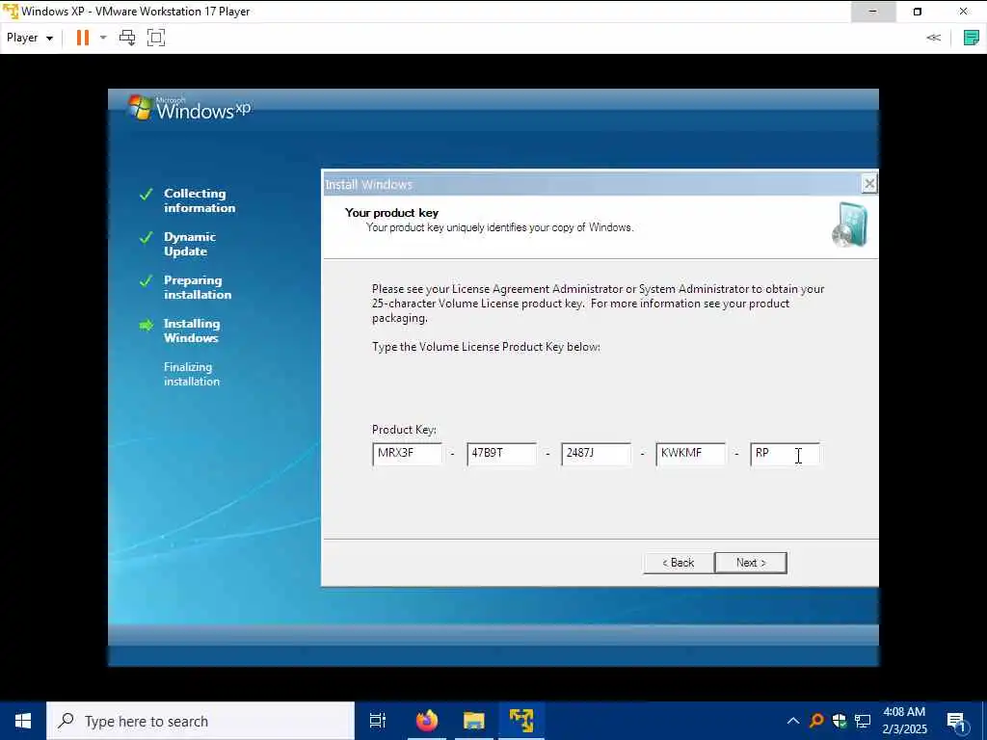Screen dimensions: 987x740
Task: Open the Windows Start menu
Action: 23,721
